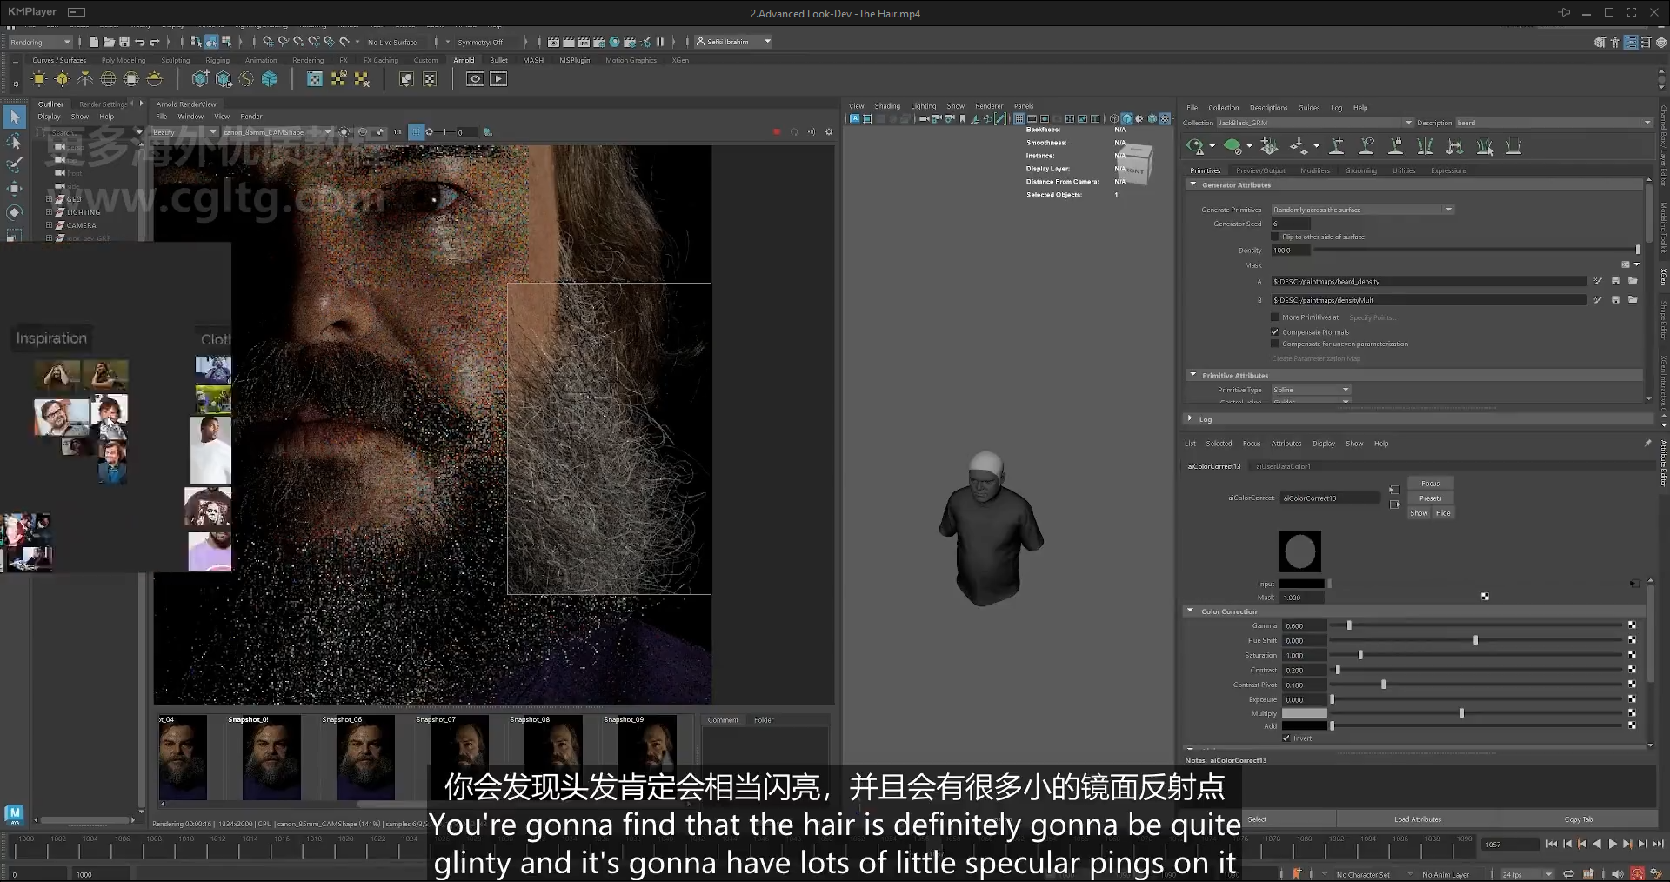This screenshot has height=882, width=1670.
Task: Open the 24 fps frame rate dropdown
Action: tap(1526, 874)
